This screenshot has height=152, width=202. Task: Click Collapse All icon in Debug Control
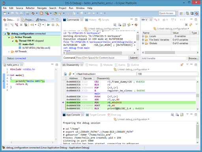coord(6,25)
